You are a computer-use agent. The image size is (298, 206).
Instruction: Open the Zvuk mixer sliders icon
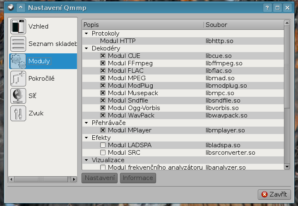[x=18, y=113]
